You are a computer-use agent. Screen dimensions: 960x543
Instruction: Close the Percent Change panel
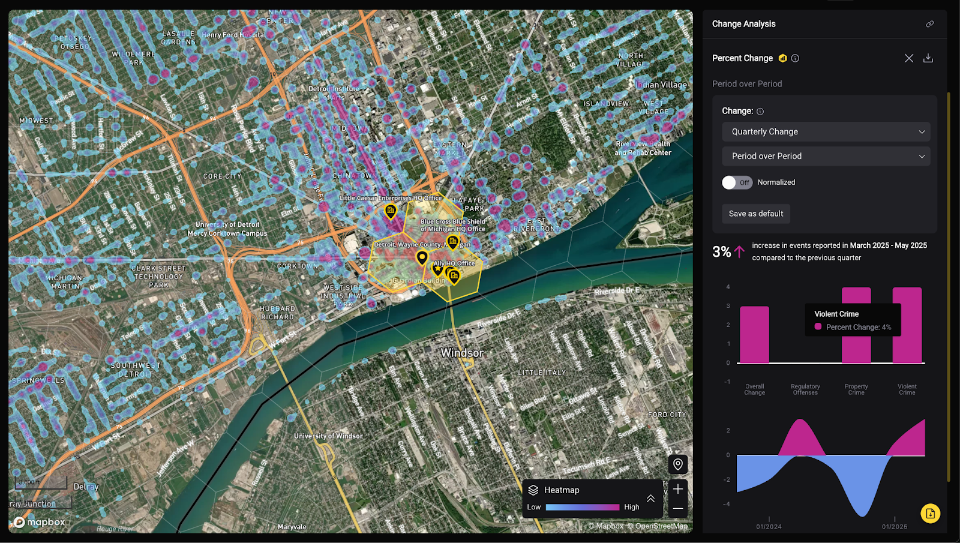point(909,58)
